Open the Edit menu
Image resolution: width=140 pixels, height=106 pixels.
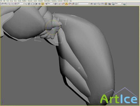pos(4,1)
